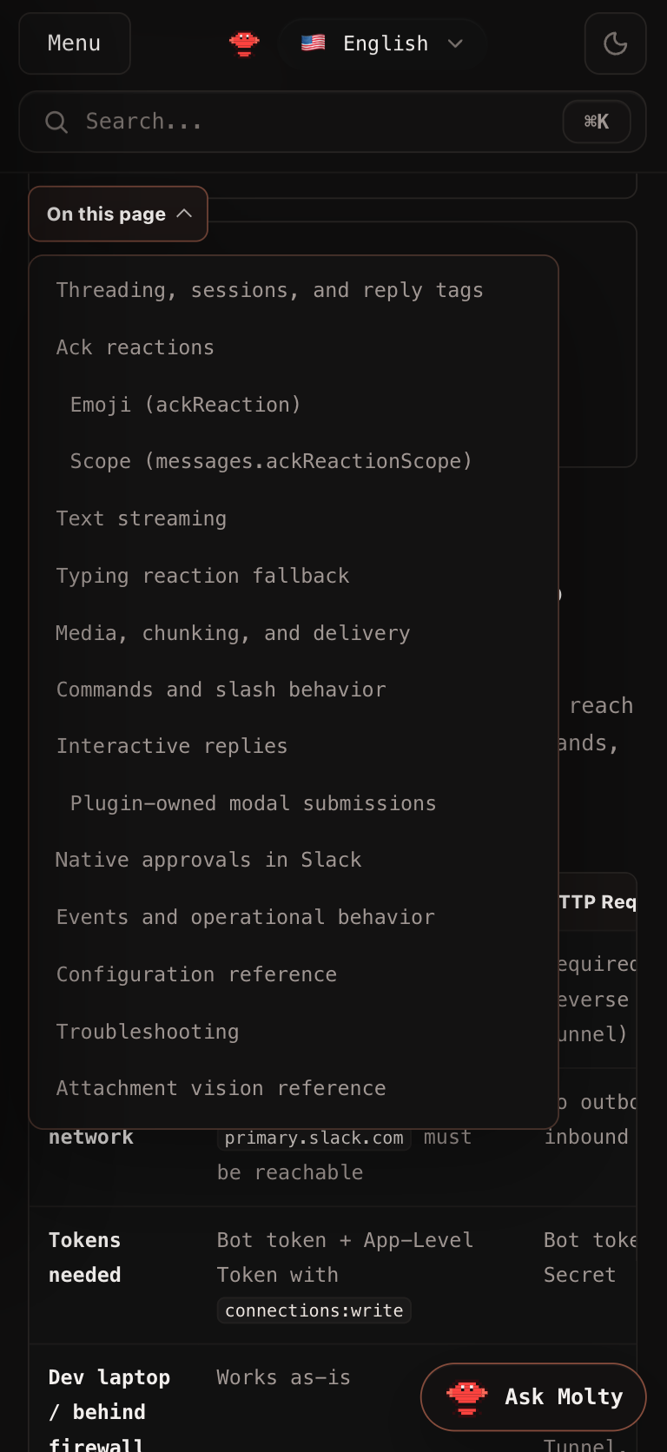
Task: Select Plugin-owned modal submissions entry
Action: coord(254,803)
